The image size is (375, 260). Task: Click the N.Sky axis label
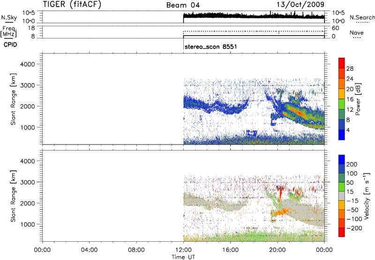(9, 17)
